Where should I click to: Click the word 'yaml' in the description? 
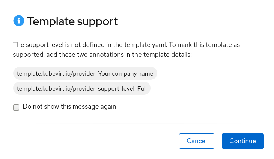tap(158, 45)
